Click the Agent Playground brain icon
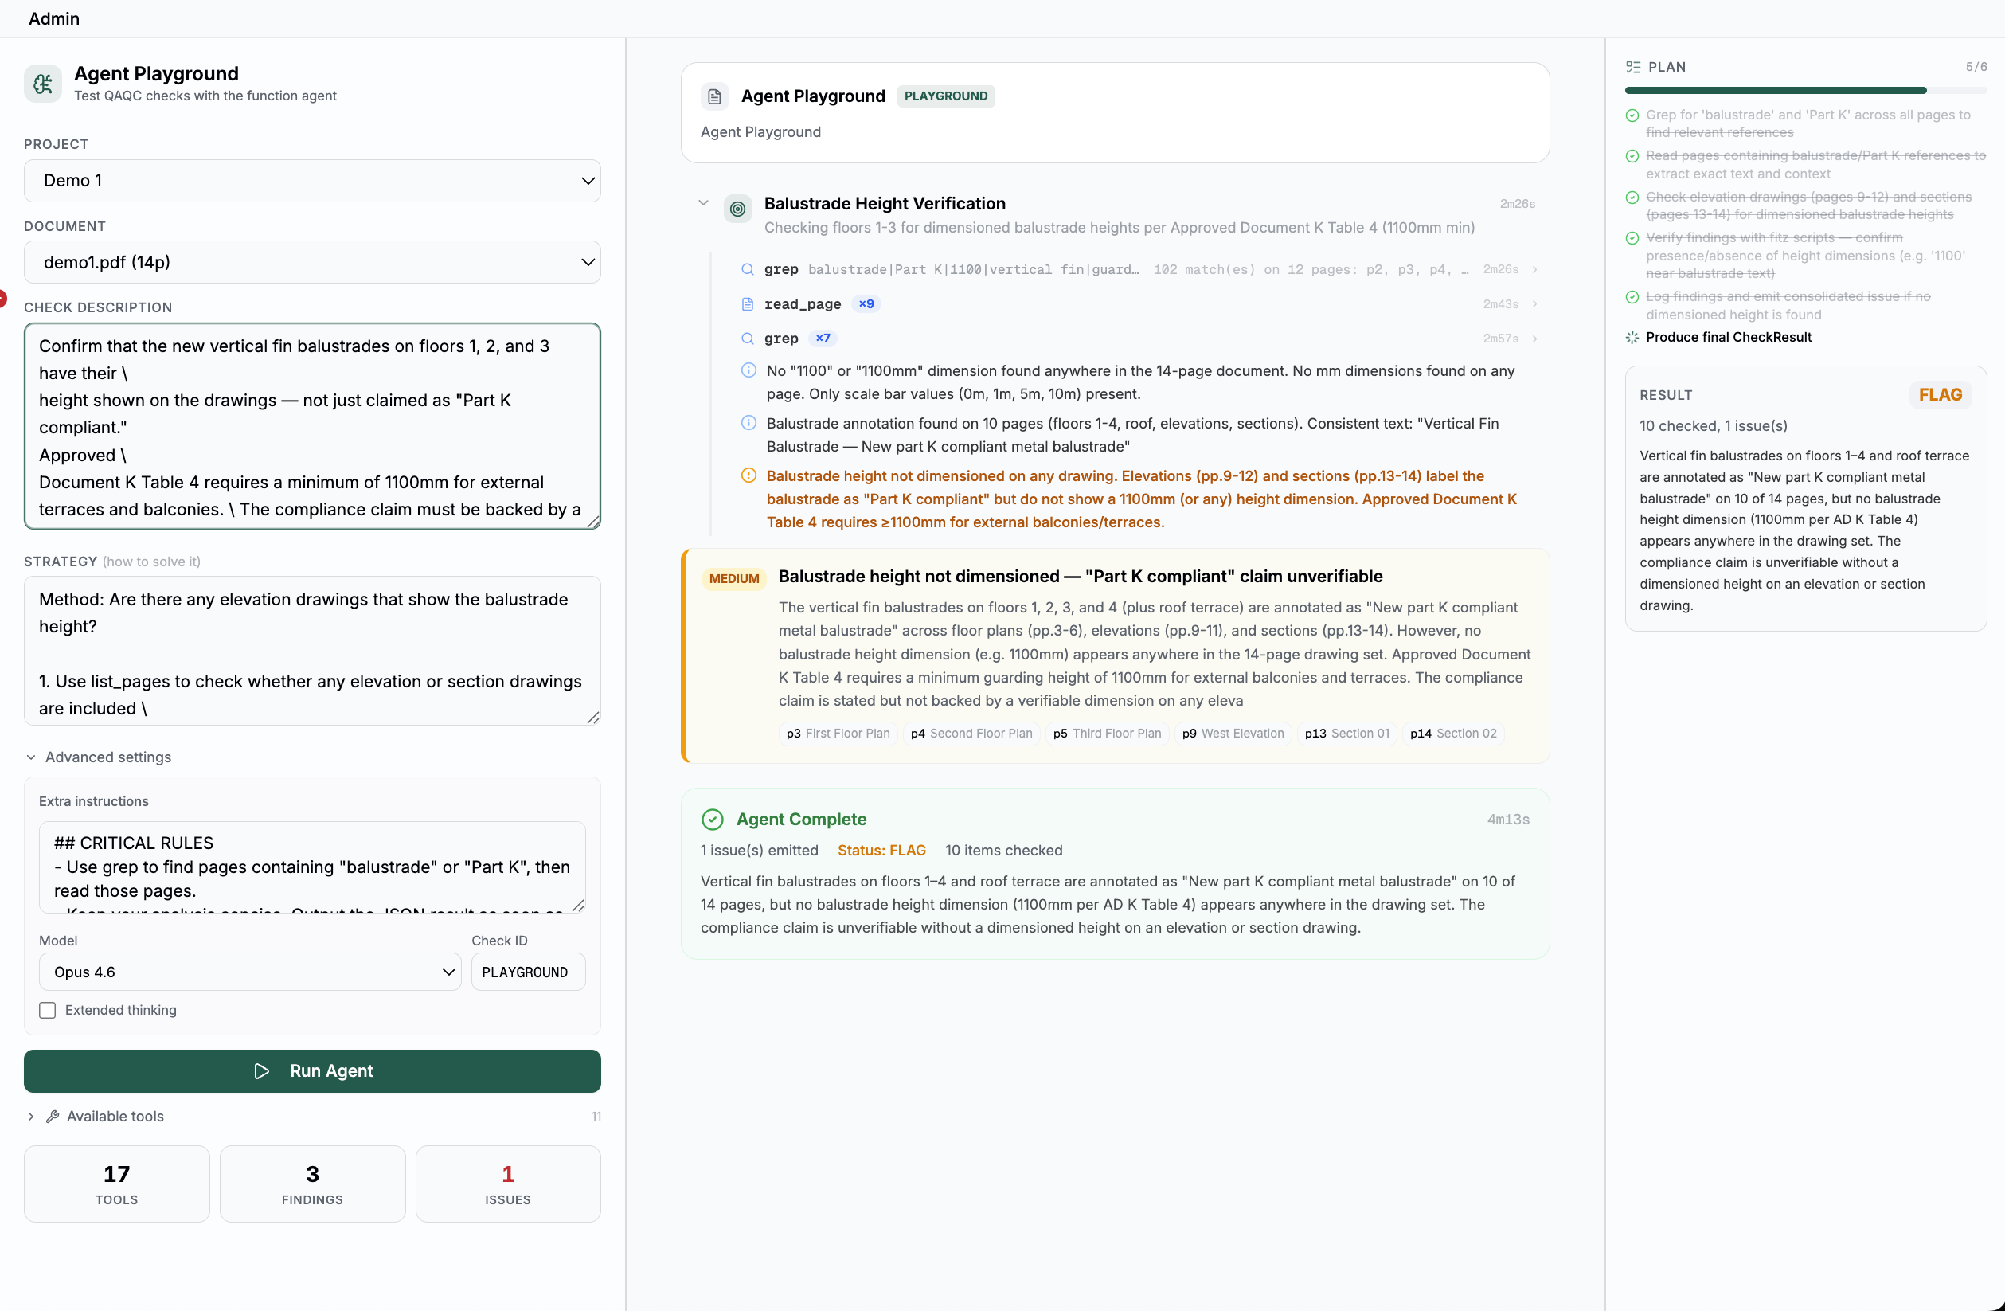This screenshot has width=2005, height=1311. (42, 84)
